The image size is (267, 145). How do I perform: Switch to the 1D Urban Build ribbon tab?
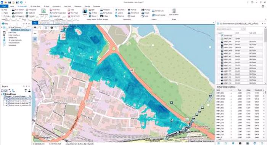coord(35,6)
